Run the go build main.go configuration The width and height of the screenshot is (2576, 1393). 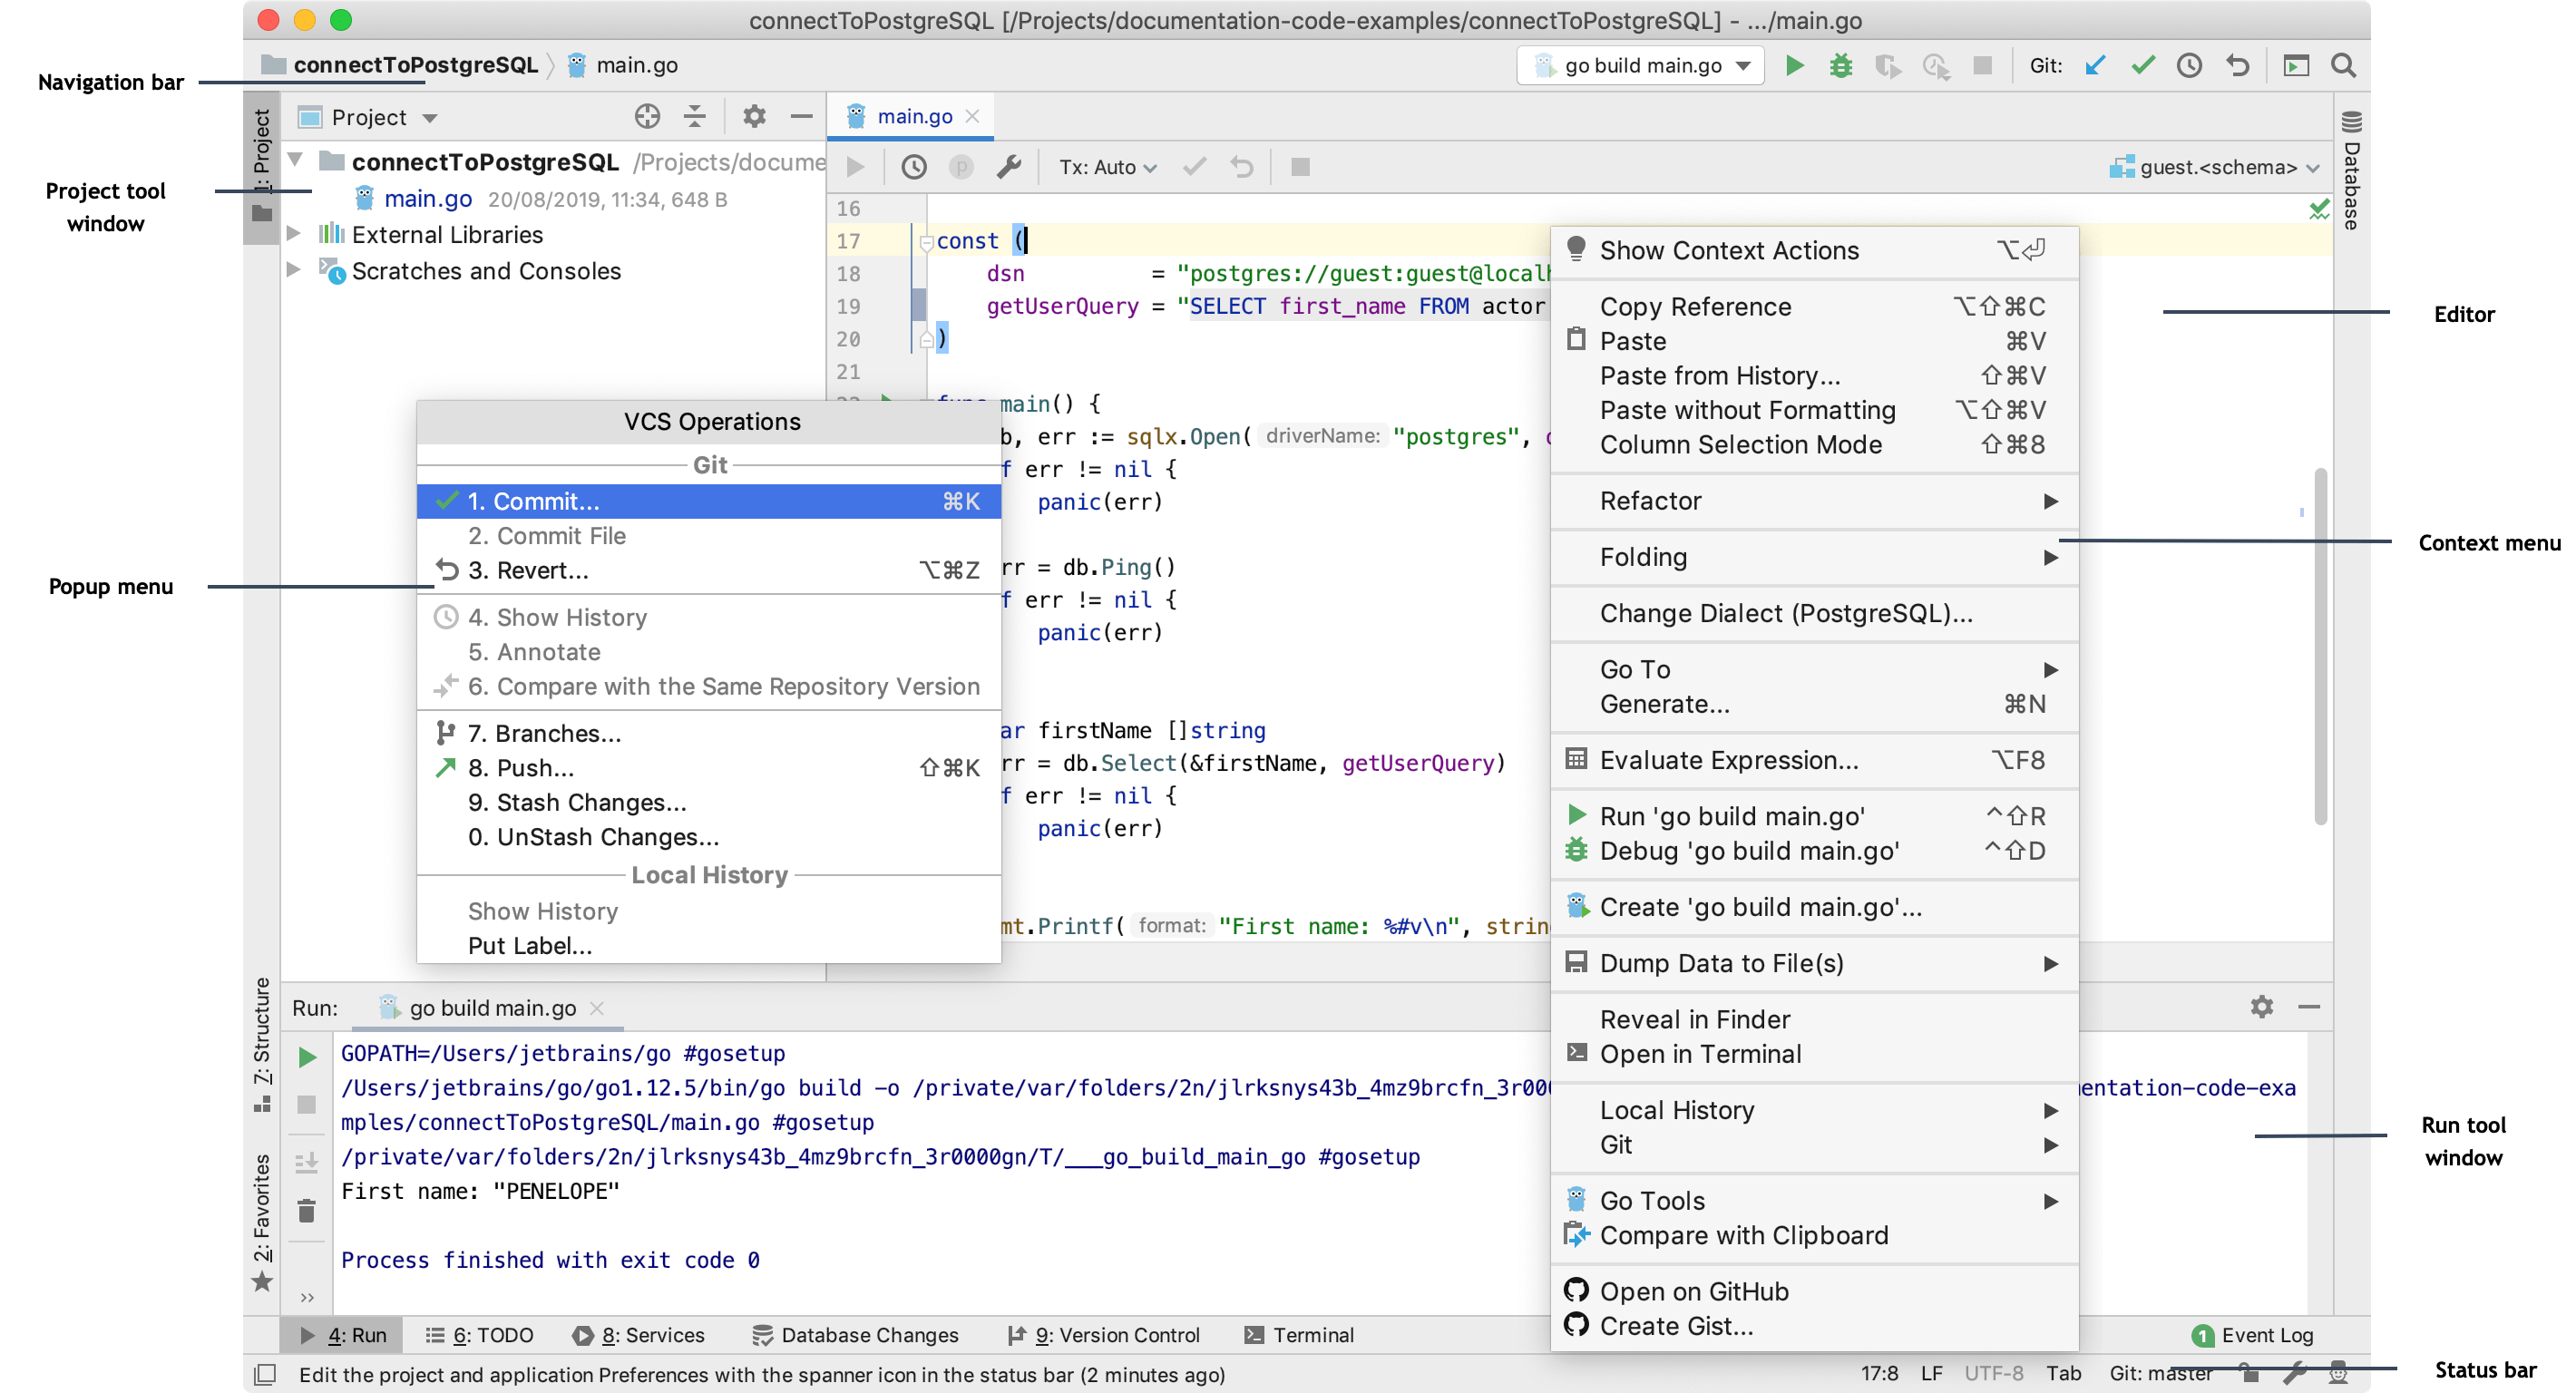point(1794,66)
